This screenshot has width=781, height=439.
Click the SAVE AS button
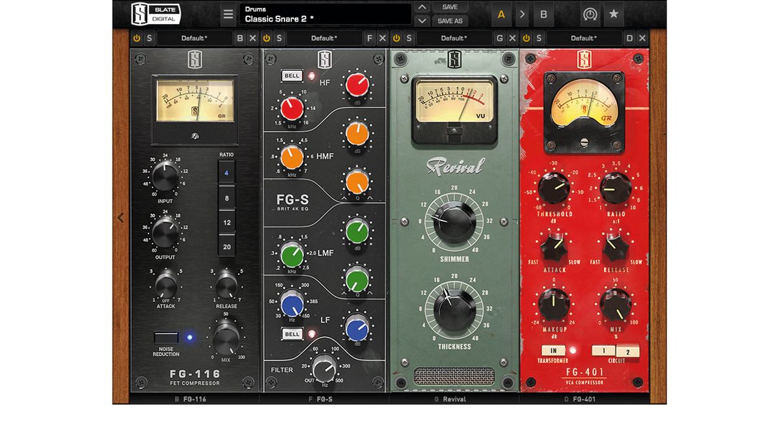pos(450,20)
